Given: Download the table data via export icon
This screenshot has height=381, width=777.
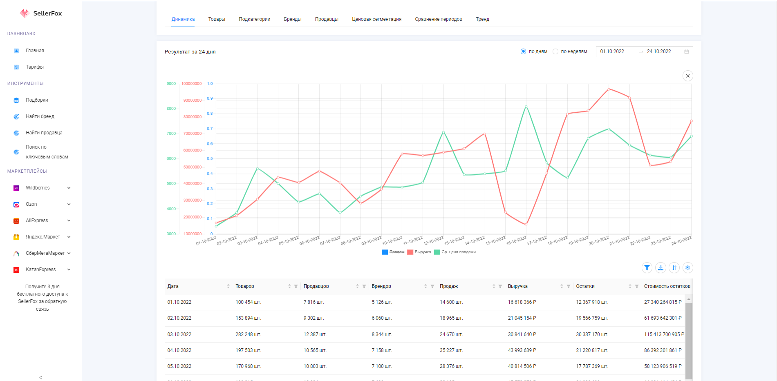Looking at the screenshot, I should [x=661, y=268].
